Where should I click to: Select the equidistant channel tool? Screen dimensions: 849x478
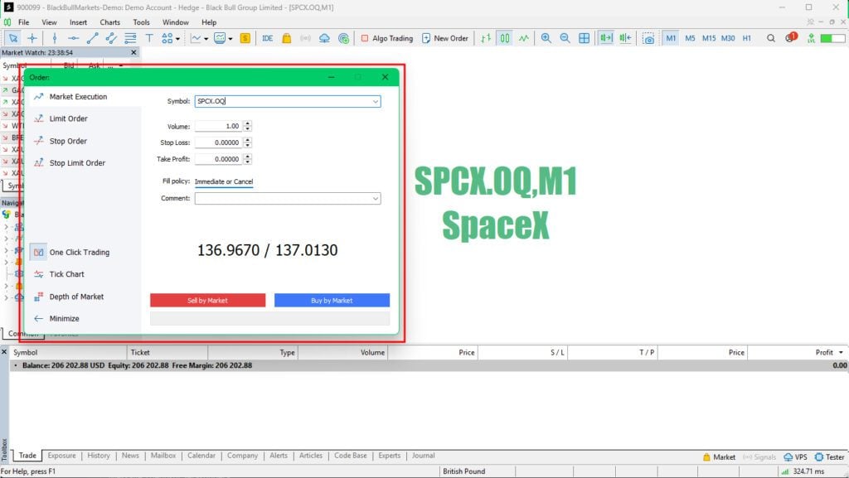pos(112,38)
